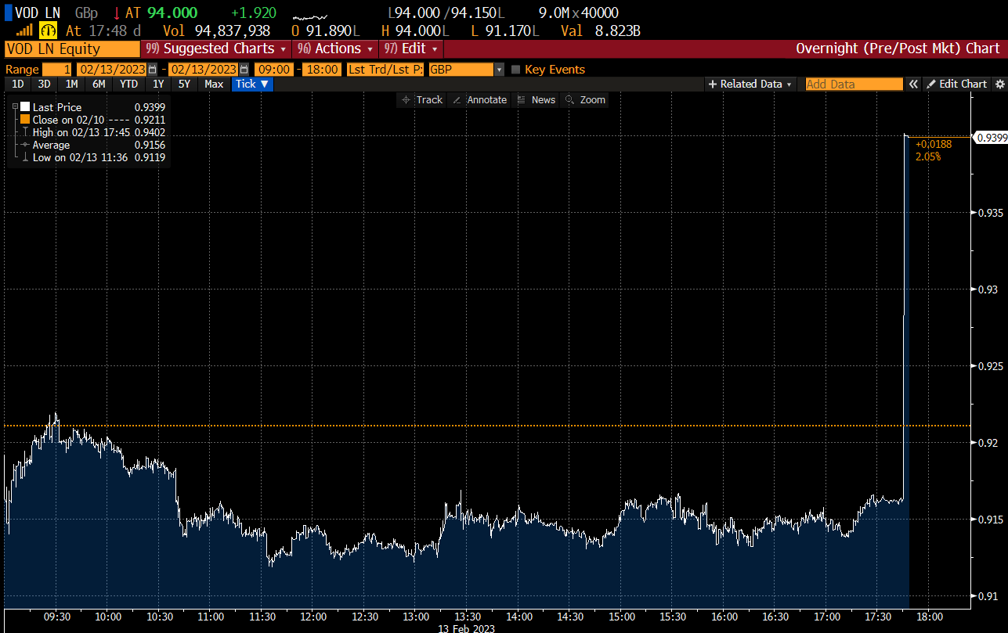Click the Overnight (Pre/Post Mkt) Chart title

[898, 49]
